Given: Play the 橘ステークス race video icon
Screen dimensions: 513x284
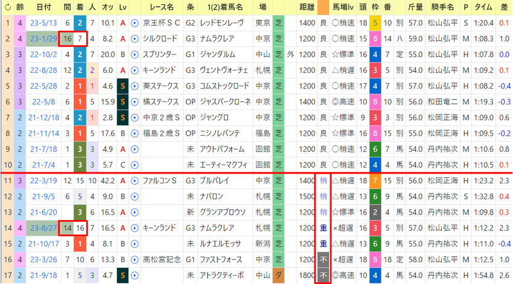Looking at the screenshot, I should pos(135,102).
